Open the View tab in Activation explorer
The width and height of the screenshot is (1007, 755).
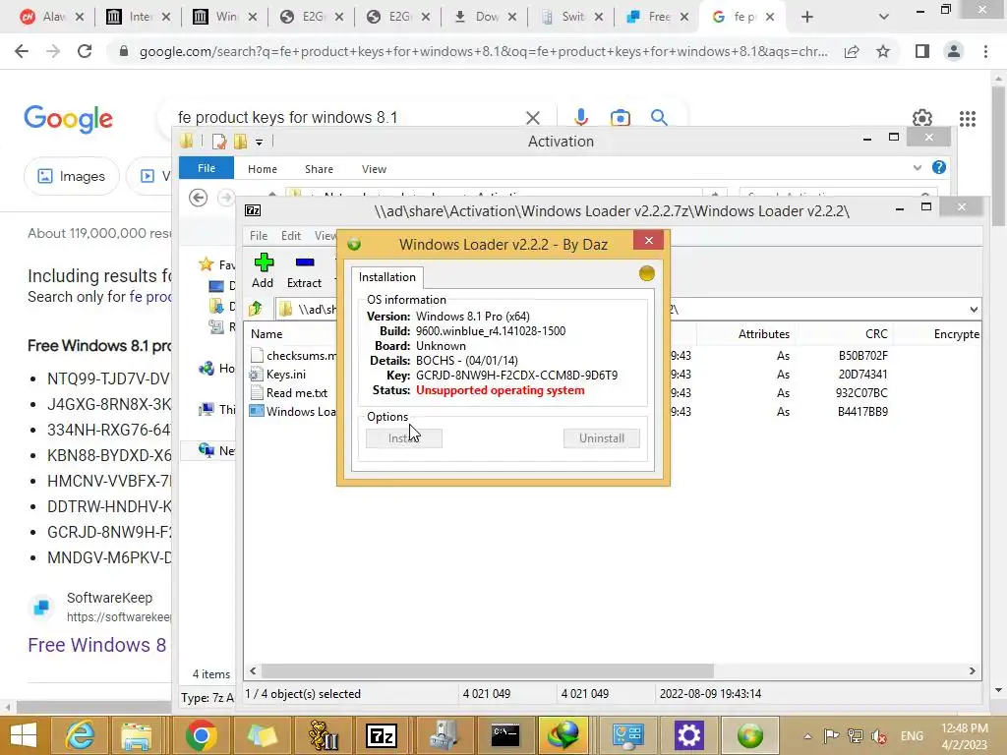[x=374, y=169]
